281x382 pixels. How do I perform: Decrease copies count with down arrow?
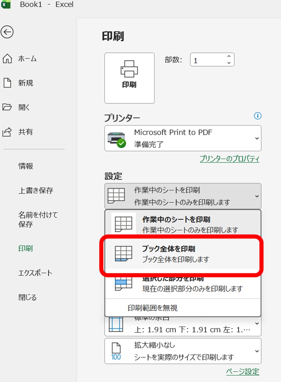(229, 63)
